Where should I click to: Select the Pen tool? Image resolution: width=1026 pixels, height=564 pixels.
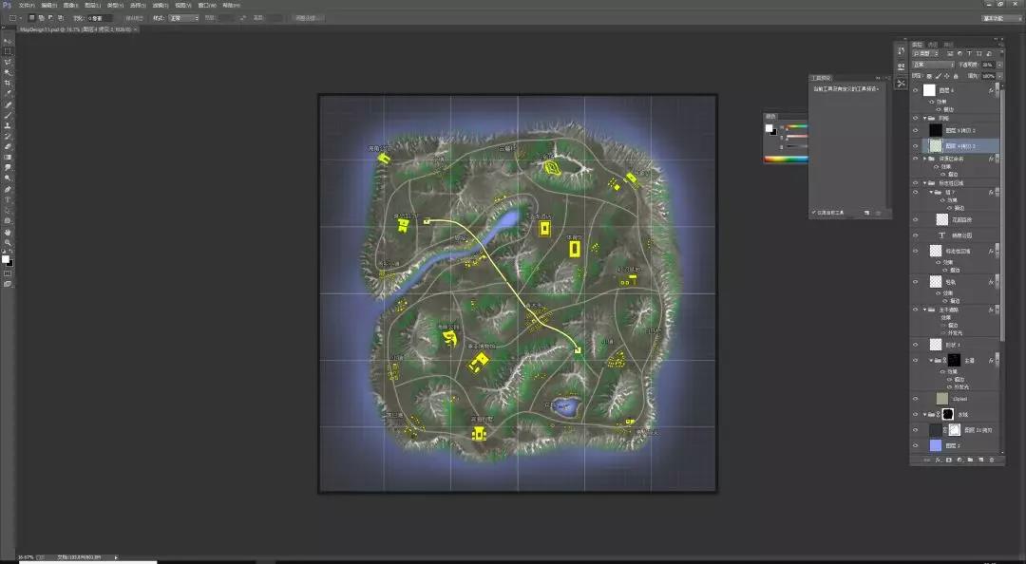[x=8, y=189]
